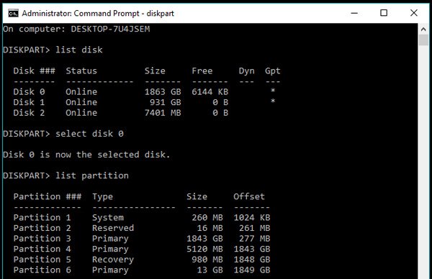Click the 'list disk' command text
The width and height of the screenshot is (432, 279).
coord(78,50)
